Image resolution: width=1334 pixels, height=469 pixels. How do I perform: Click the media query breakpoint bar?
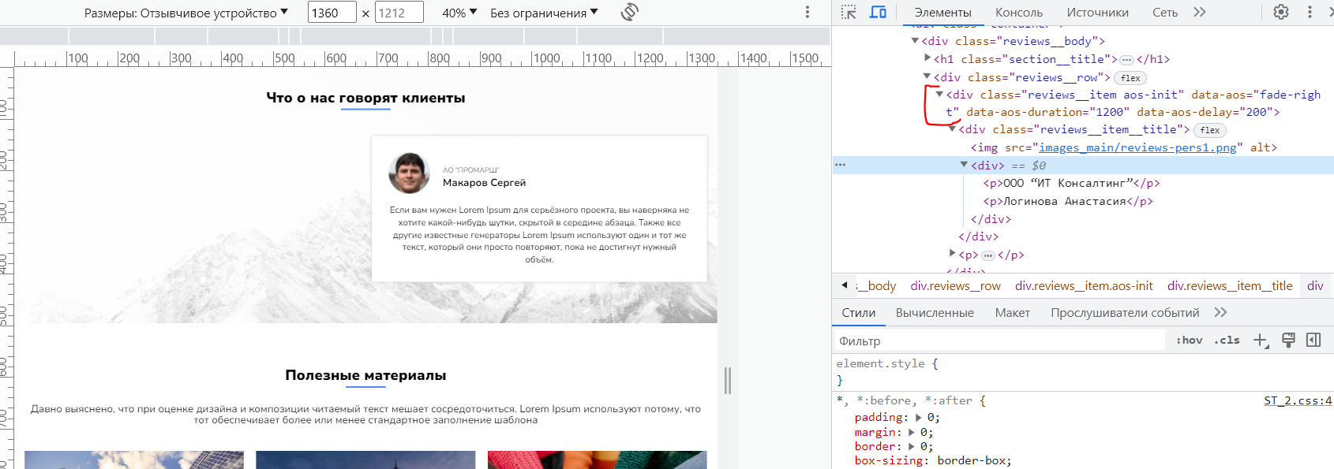[415, 36]
